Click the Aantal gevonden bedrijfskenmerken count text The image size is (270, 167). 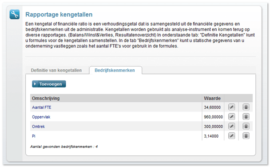[64, 147]
